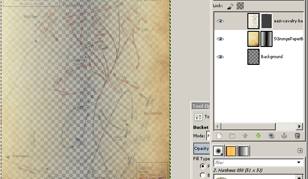308x179 pixels.
Task: Duplicate the selected layer
Action: [x=271, y=136]
